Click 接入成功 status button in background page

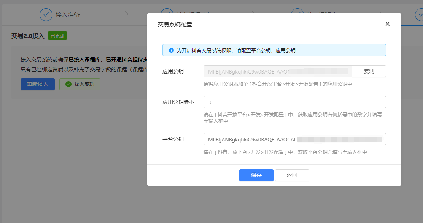click(80, 84)
